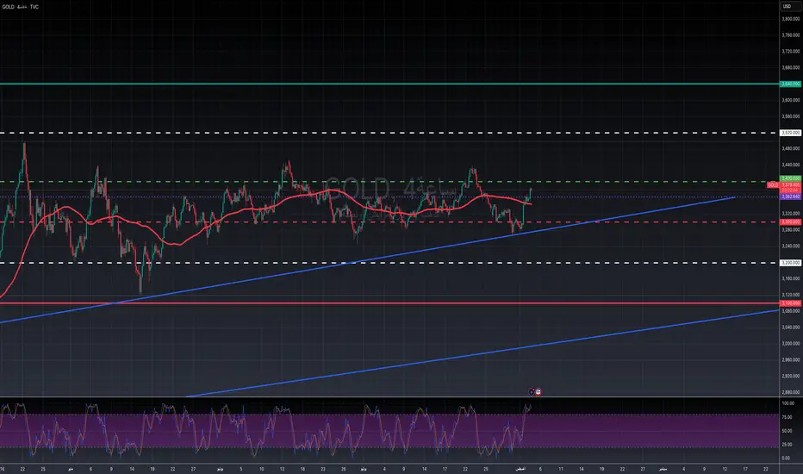The height and width of the screenshot is (474, 803).
Task: Click the dark circular event marker above oscillator
Action: click(x=531, y=391)
